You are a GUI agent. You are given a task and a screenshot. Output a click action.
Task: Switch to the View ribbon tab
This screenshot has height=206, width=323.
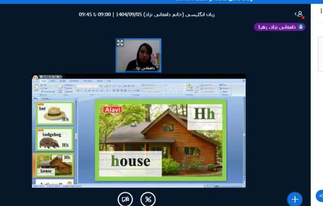coord(109,81)
